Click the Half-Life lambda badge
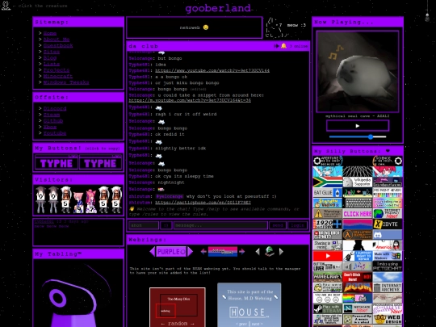The width and height of the screenshot is (436, 327). tap(358, 235)
